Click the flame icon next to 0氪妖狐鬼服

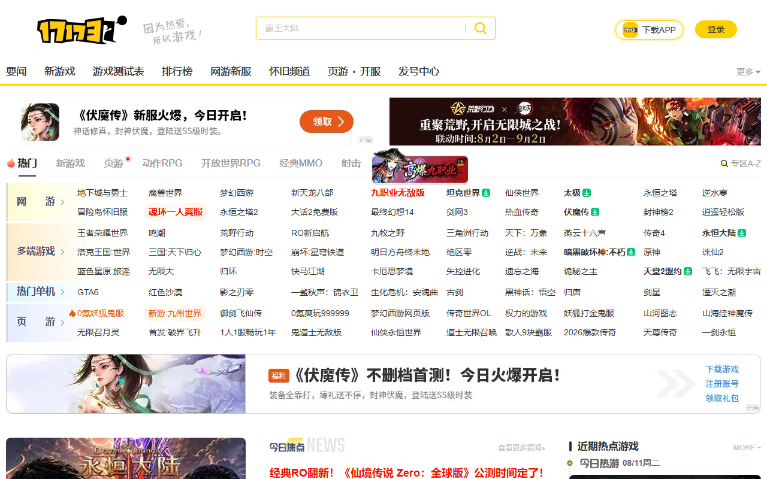[73, 313]
